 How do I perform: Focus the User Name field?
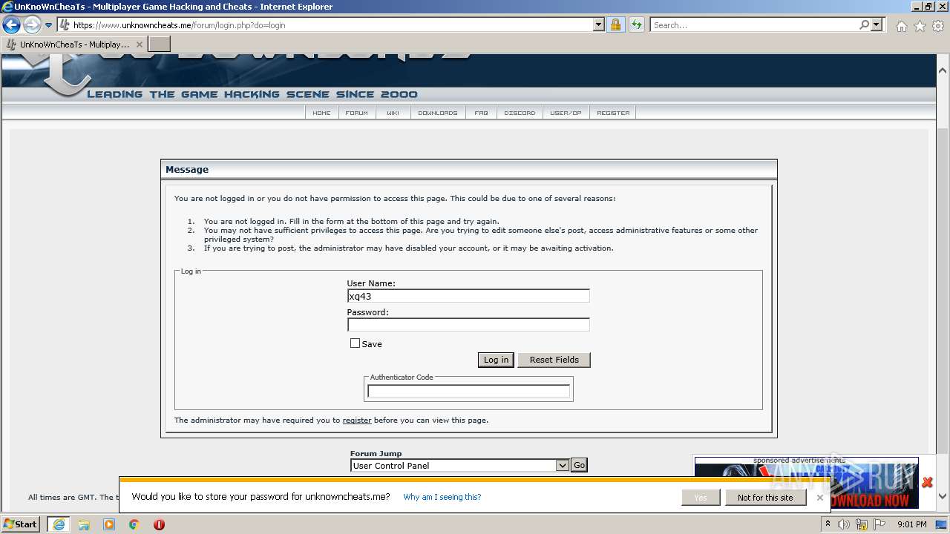pos(468,296)
